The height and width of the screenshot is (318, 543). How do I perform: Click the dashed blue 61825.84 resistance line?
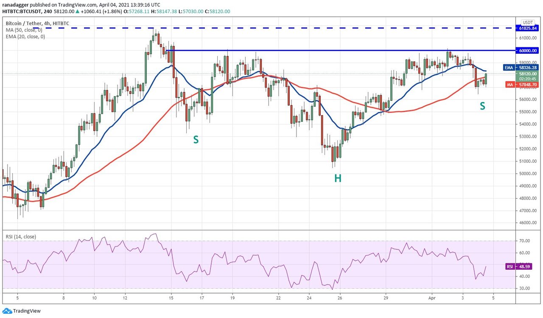(297, 28)
